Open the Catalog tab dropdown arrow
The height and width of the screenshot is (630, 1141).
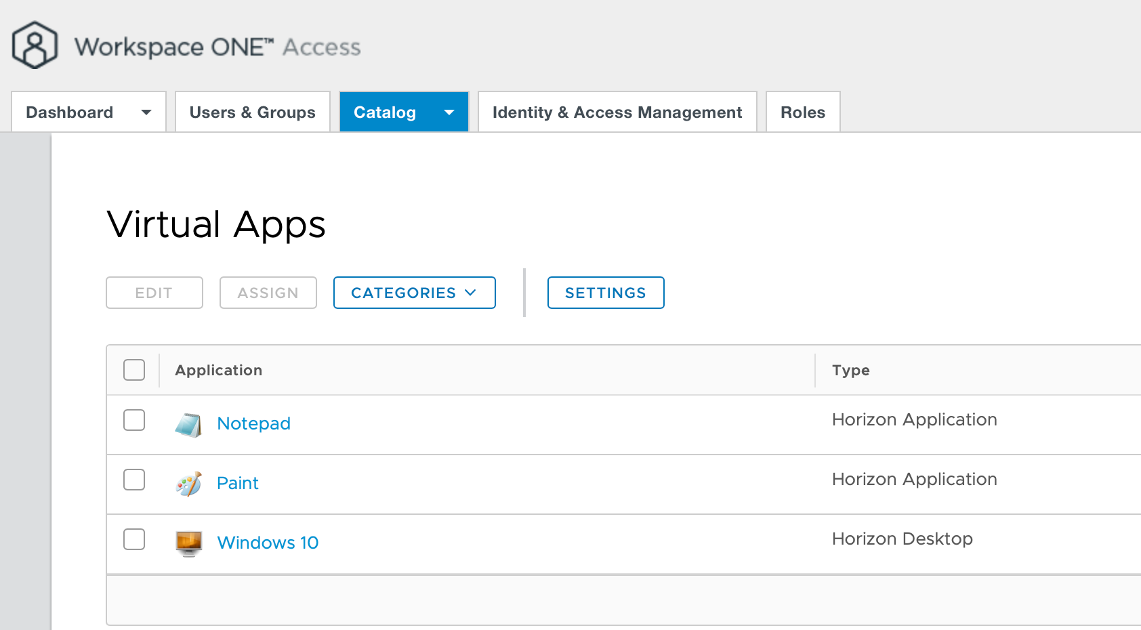point(449,112)
